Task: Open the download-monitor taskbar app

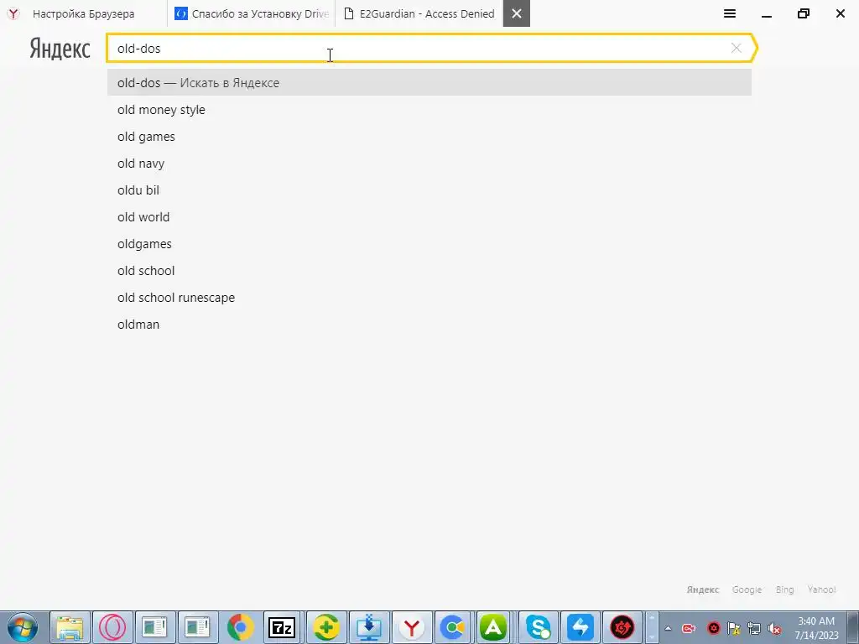Action: 369,627
